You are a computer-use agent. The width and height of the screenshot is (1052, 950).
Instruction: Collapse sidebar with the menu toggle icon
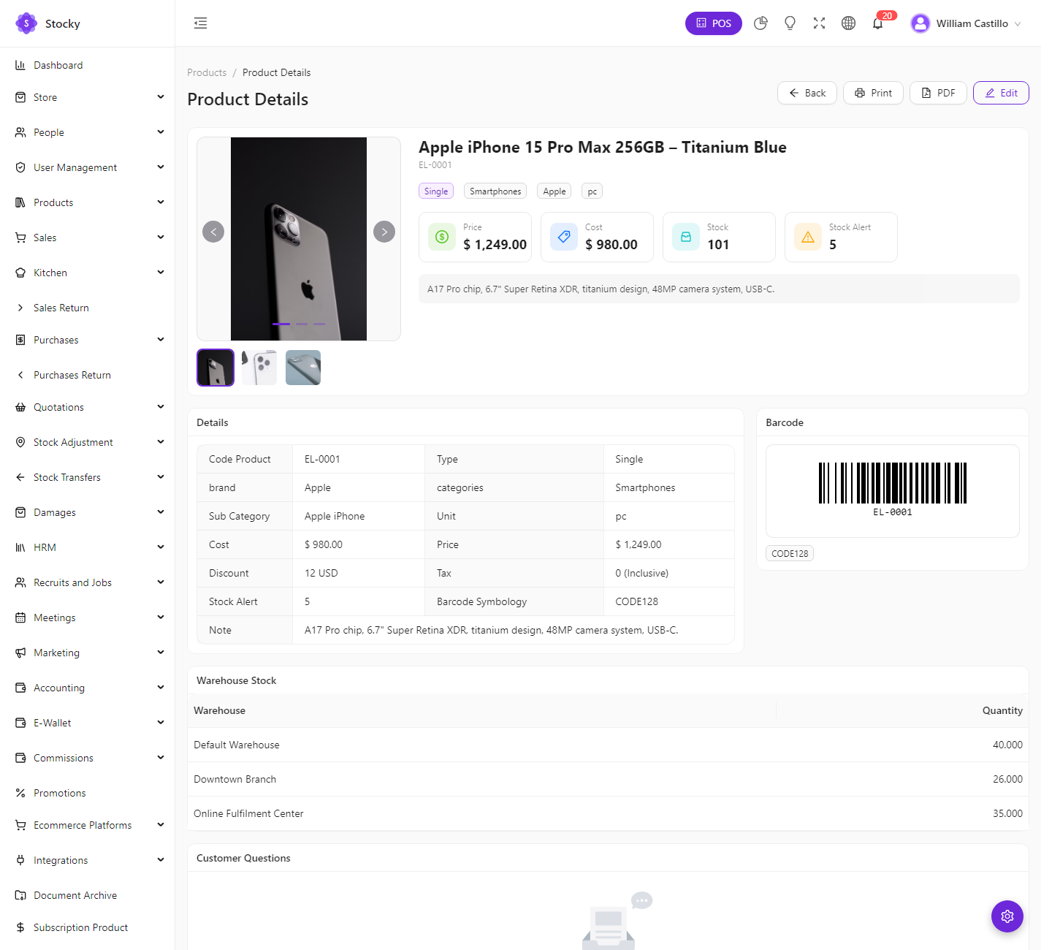200,23
